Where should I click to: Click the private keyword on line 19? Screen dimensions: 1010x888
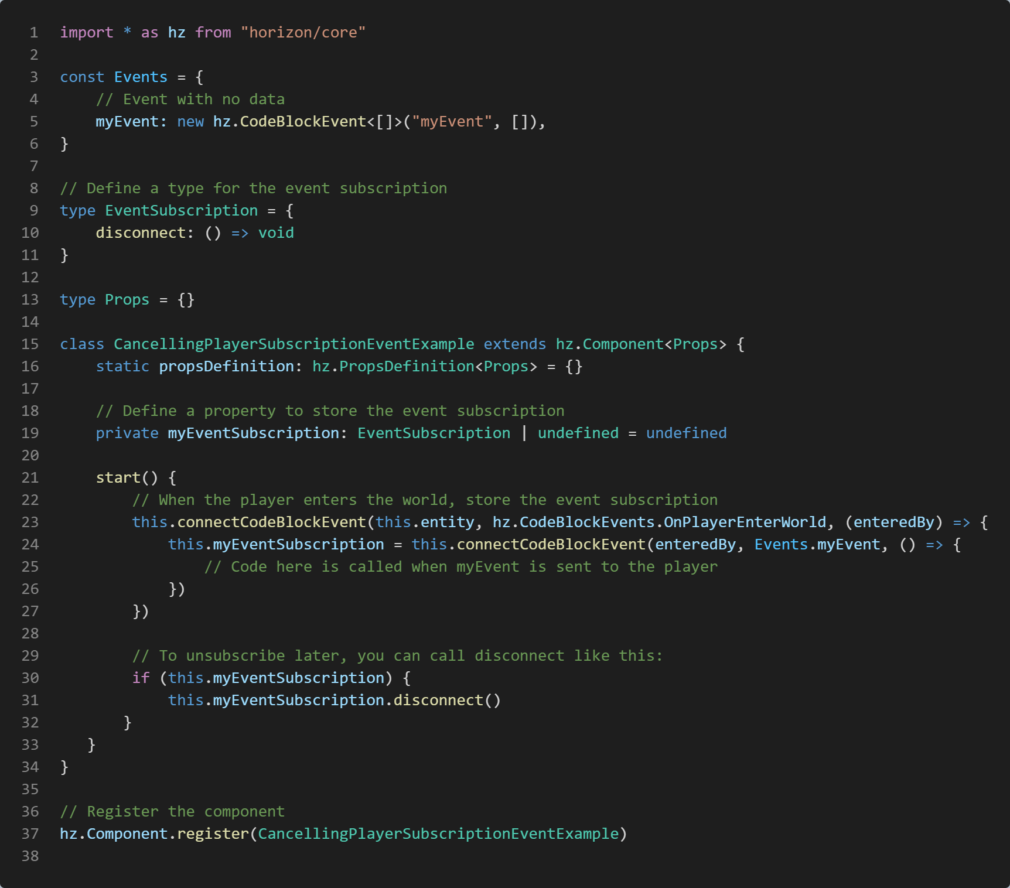127,433
